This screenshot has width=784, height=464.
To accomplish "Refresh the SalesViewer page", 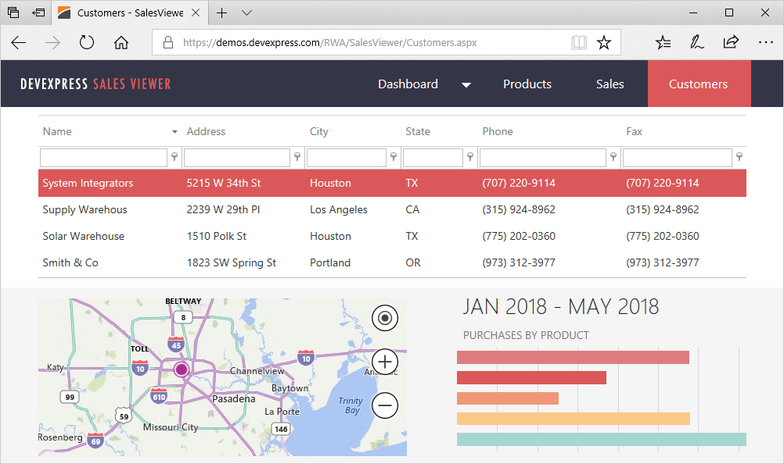I will (x=86, y=42).
